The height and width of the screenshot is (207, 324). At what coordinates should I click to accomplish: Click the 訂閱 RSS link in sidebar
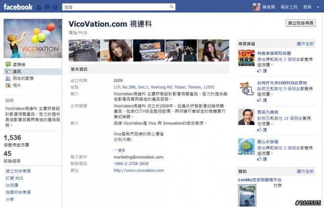coord(14,178)
